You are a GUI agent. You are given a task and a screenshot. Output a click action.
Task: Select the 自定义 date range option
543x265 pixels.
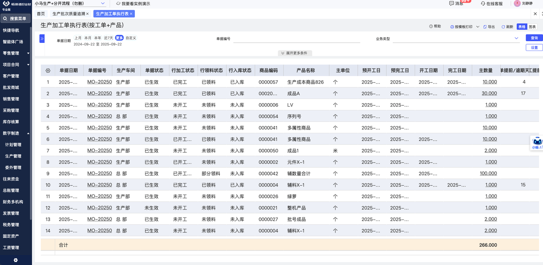tap(131, 38)
